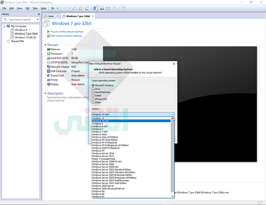Screen dimensions: 266x205
Task: Click the Take Snapshot clock icon in toolbar
Action: pyautogui.click(x=74, y=8)
